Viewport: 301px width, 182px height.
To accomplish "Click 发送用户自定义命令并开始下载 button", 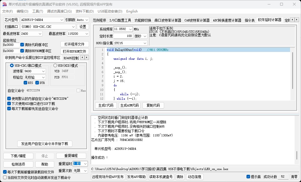I will point(45,144).
